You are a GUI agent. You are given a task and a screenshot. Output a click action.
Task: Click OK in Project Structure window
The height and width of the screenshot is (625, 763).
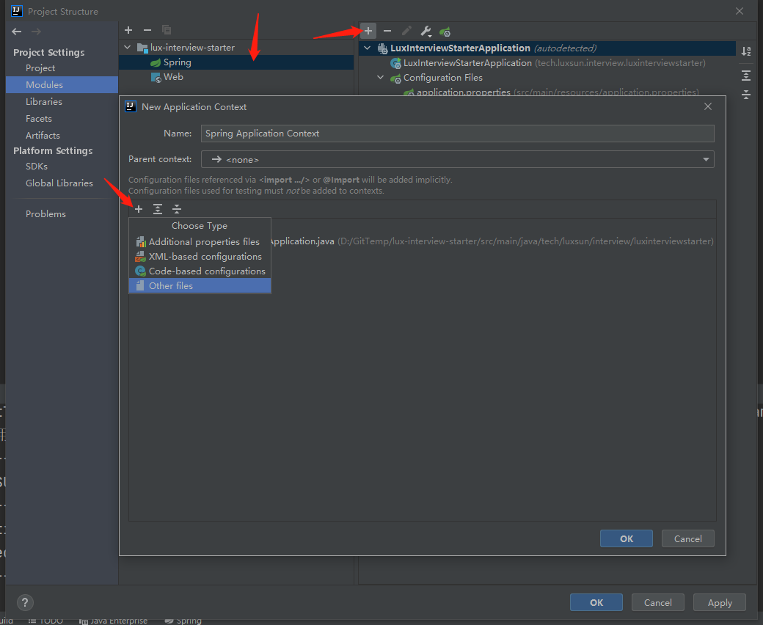pos(596,603)
